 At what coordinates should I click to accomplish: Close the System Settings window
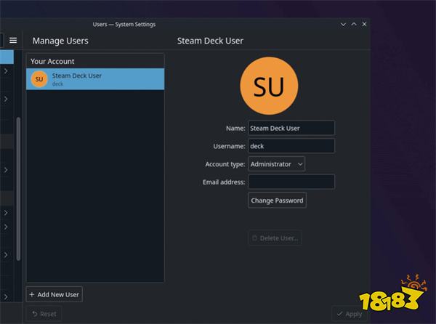tap(364, 24)
